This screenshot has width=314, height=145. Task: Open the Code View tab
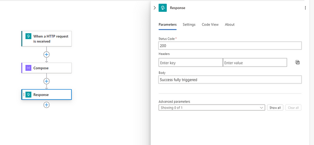click(210, 24)
